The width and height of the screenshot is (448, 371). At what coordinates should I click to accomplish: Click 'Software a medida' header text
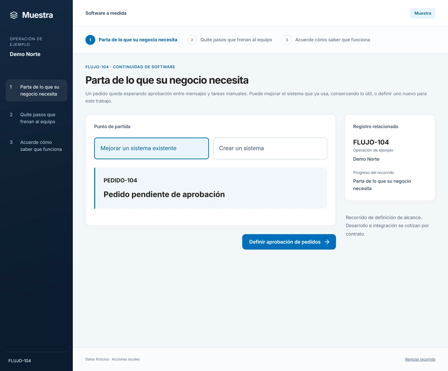[x=106, y=13]
